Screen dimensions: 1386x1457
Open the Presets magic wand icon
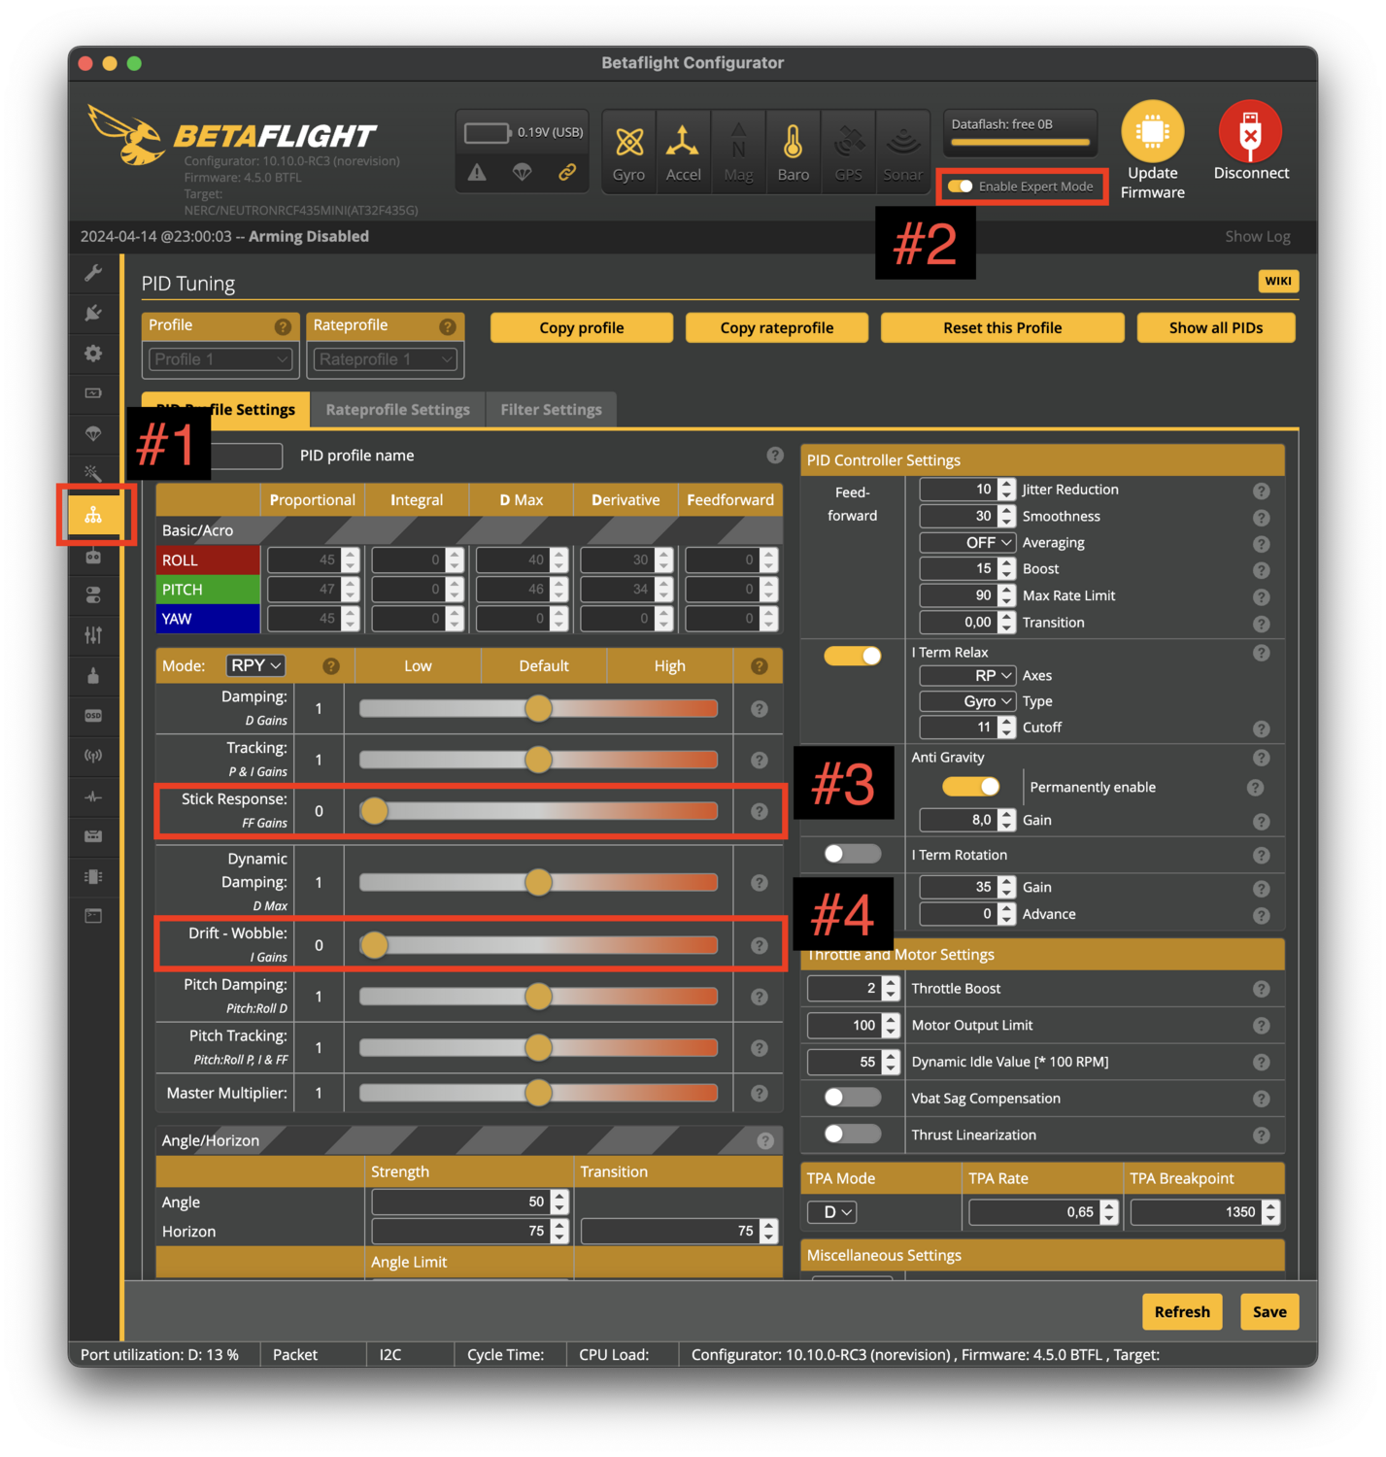click(94, 473)
